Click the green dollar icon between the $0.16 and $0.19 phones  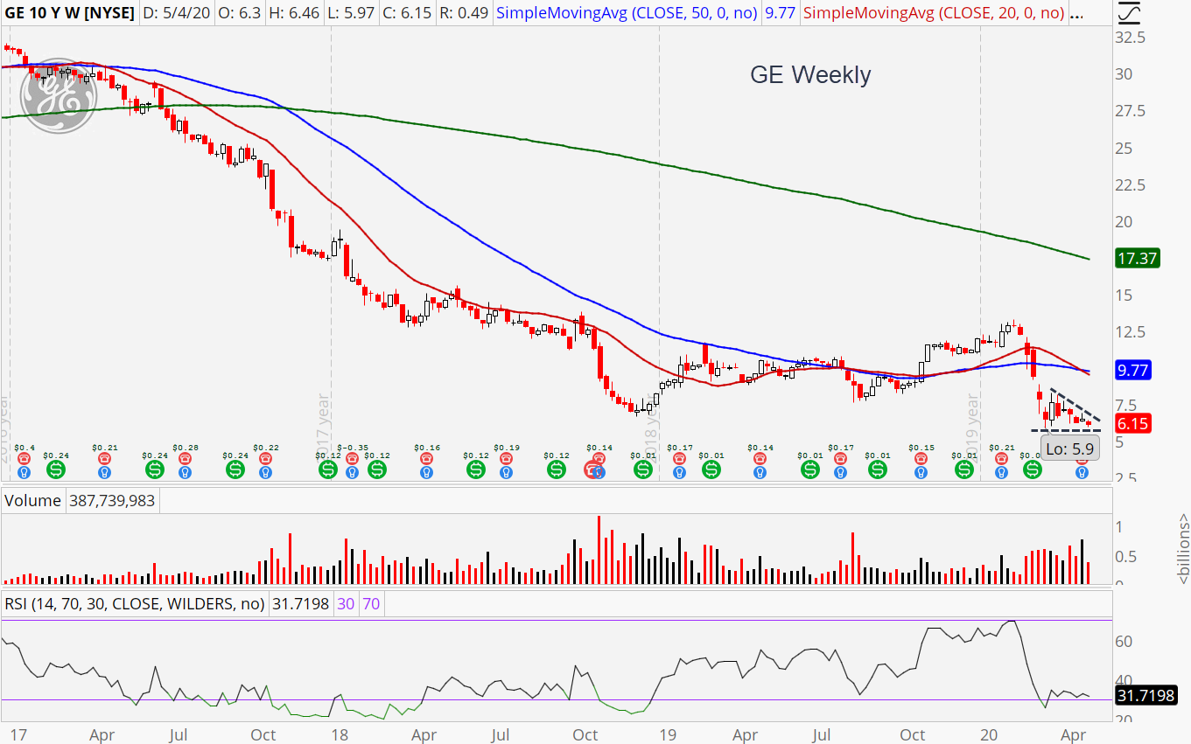click(476, 469)
